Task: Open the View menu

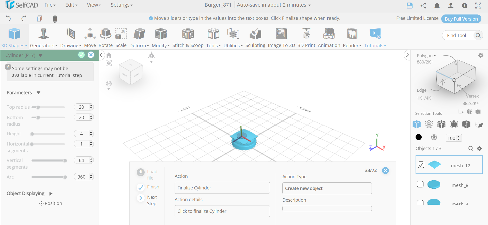Action: (94, 5)
